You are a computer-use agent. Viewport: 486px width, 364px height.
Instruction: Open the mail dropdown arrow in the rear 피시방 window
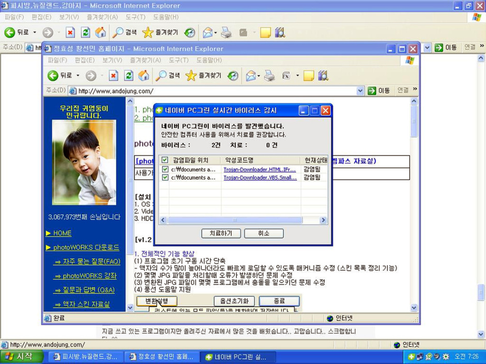pyautogui.click(x=216, y=32)
